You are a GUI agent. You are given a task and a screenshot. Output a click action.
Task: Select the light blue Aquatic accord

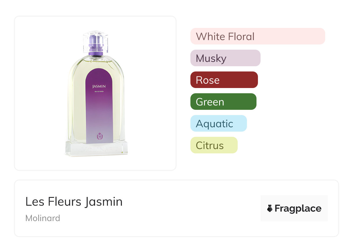(x=218, y=123)
